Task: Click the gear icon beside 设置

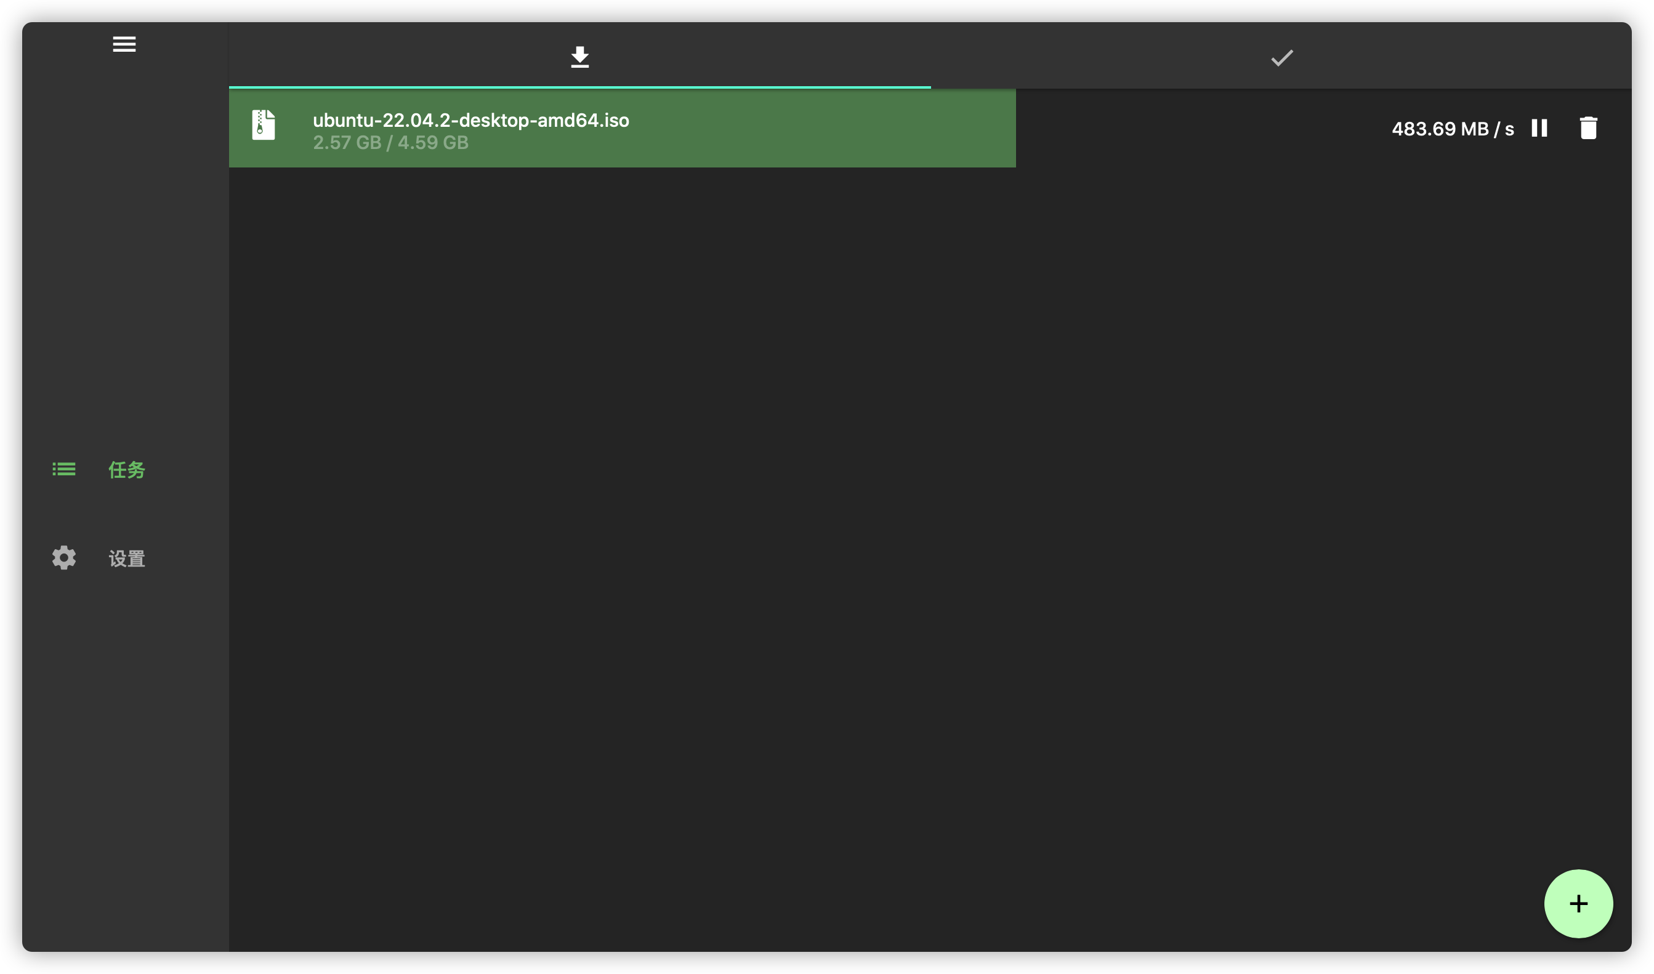Action: coord(63,558)
